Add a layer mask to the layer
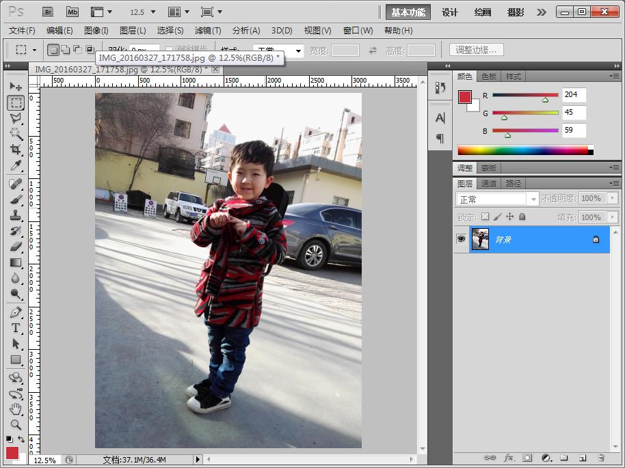This screenshot has height=468, width=625. [527, 457]
